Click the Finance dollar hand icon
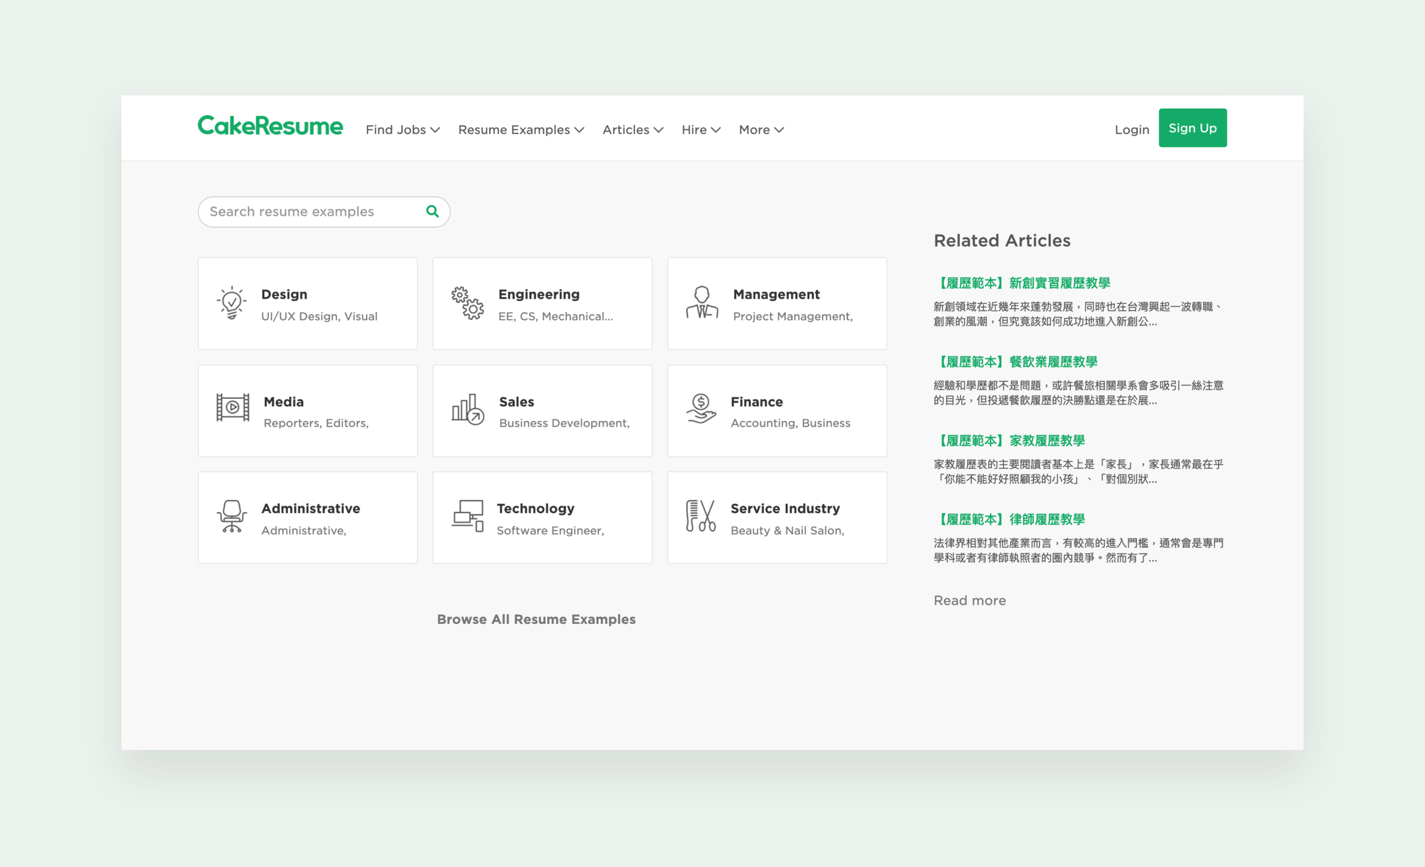The width and height of the screenshot is (1425, 867). pos(701,408)
